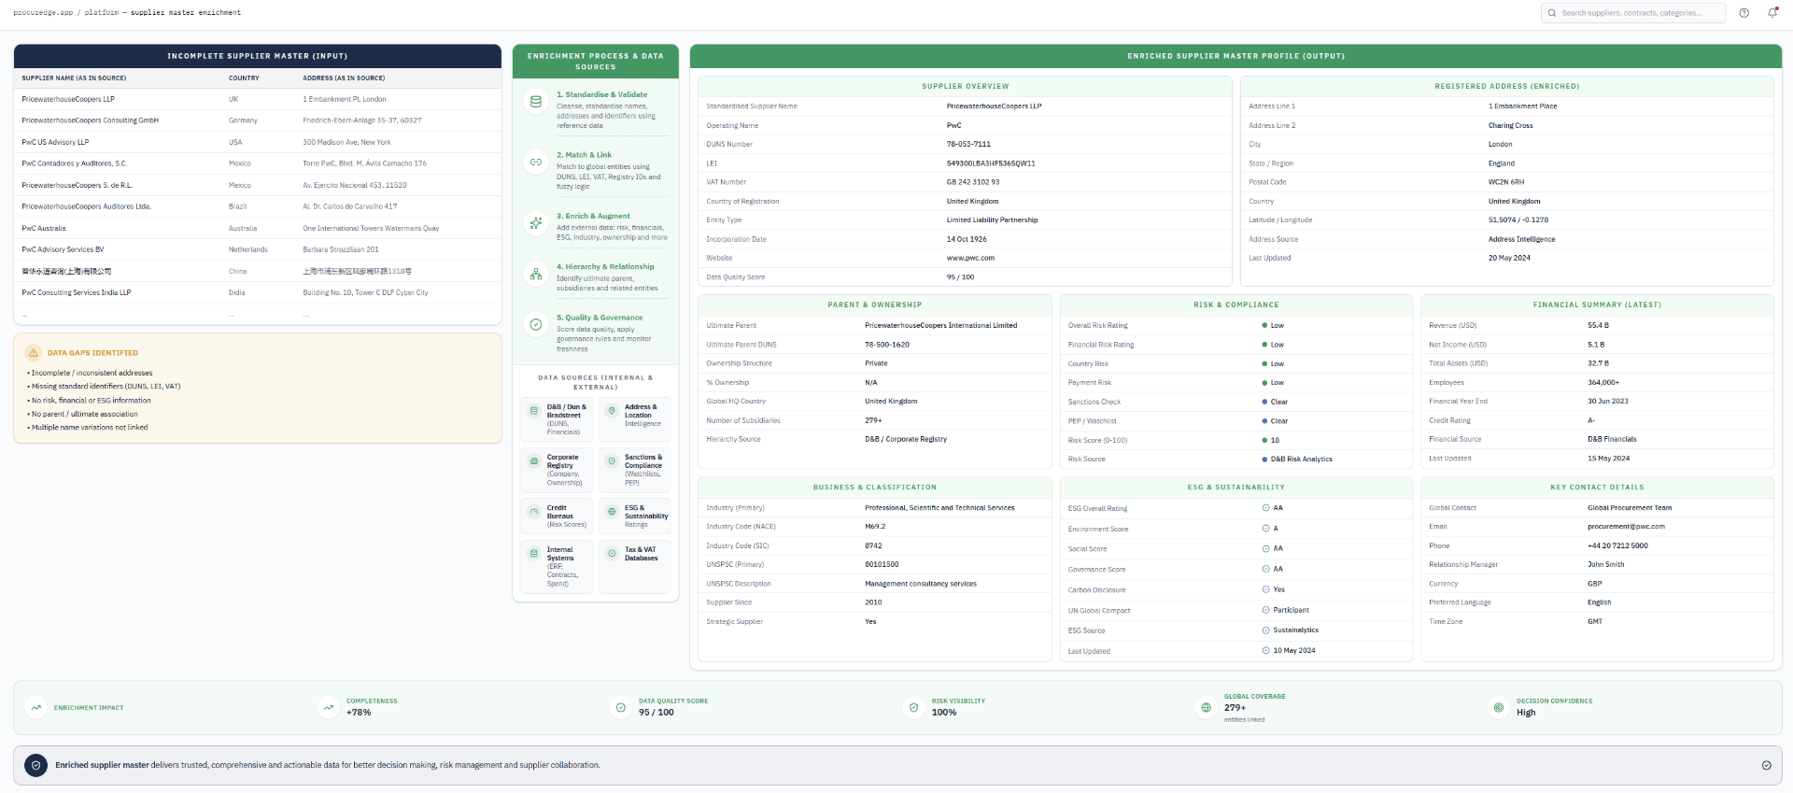Click the Supplier Name column header
1793x793 pixels.
74,78
